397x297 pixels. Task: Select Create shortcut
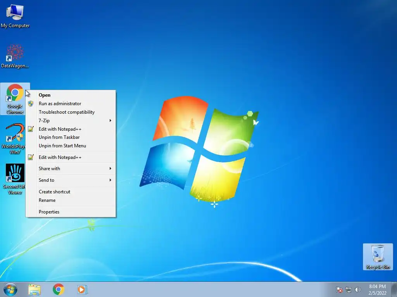(71, 192)
